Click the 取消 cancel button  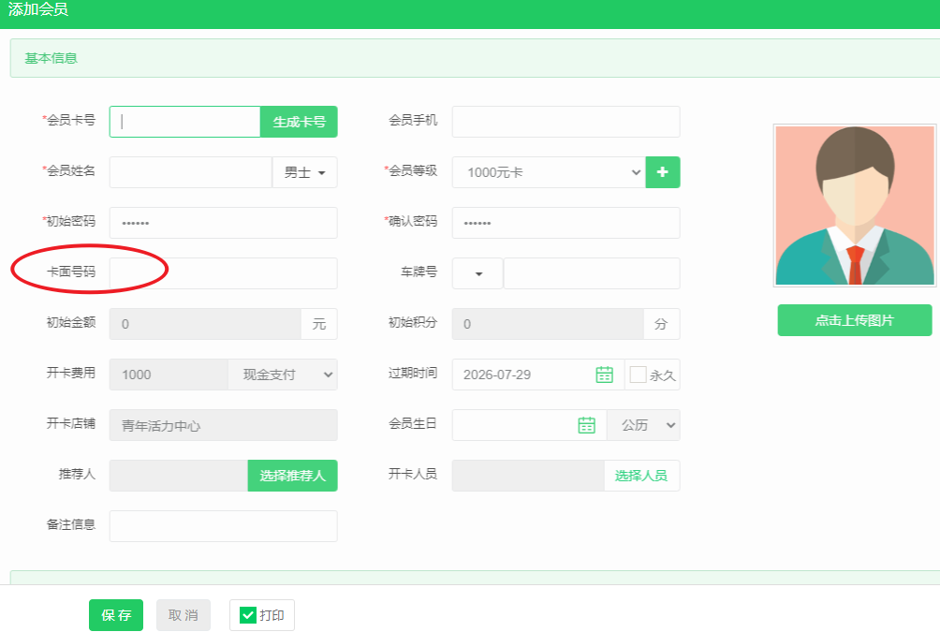click(x=184, y=615)
